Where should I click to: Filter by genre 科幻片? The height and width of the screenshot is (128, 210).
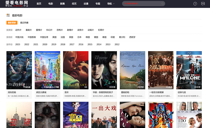tap(49, 30)
